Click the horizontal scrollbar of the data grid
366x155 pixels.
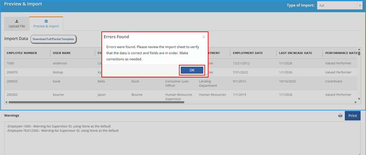coord(96,102)
